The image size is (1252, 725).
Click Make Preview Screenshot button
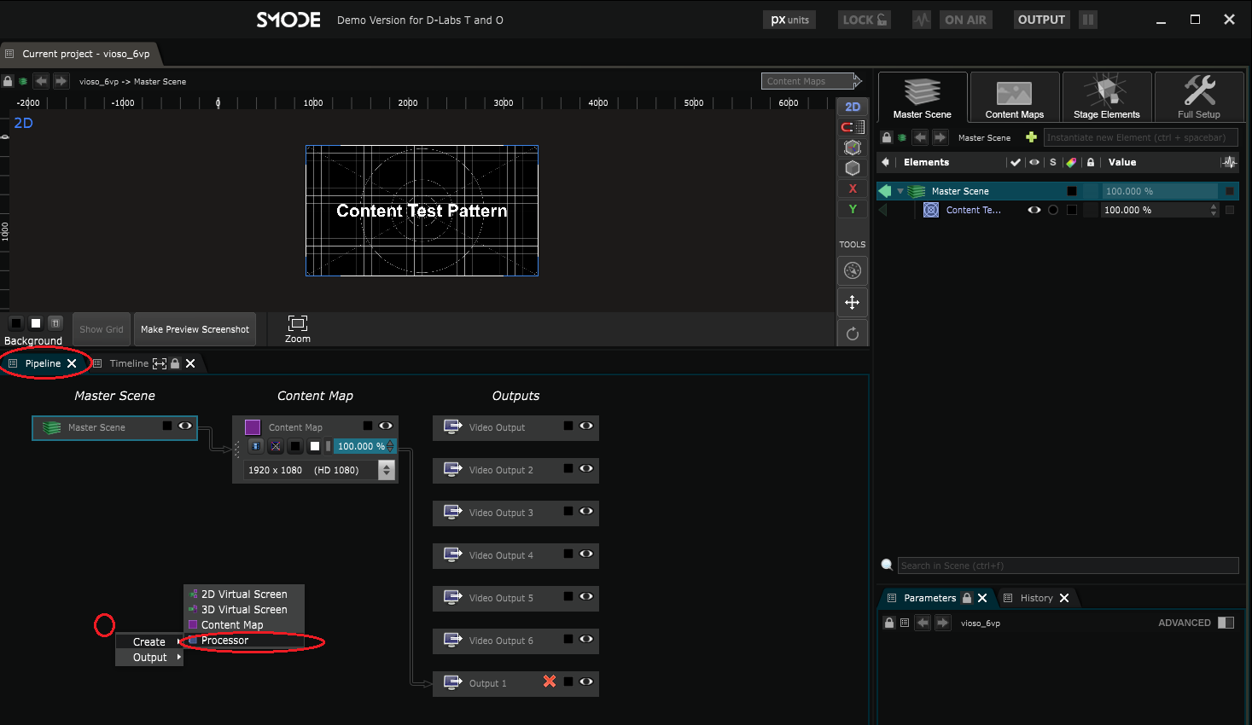tap(195, 329)
